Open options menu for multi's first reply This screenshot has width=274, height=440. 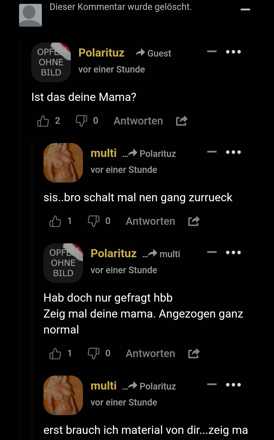pos(233,152)
